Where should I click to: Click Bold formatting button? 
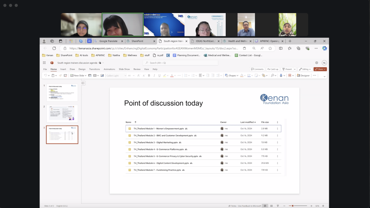pyautogui.click(x=149, y=75)
